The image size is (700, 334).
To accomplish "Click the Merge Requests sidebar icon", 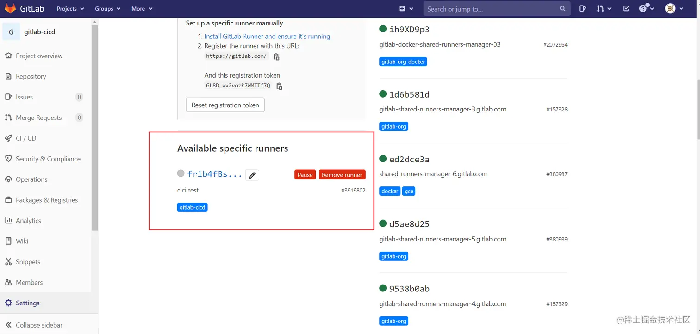I will click(x=8, y=118).
